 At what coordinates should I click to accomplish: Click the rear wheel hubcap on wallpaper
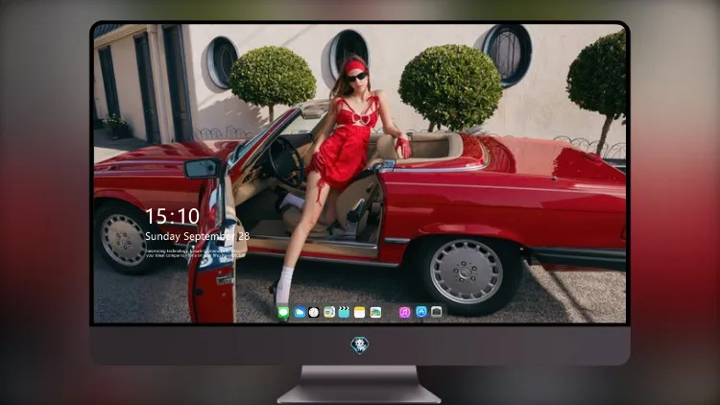click(x=466, y=272)
